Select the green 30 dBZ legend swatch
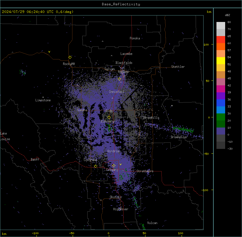Image resolution: width=242 pixels, height=237 pixels. coord(221,117)
